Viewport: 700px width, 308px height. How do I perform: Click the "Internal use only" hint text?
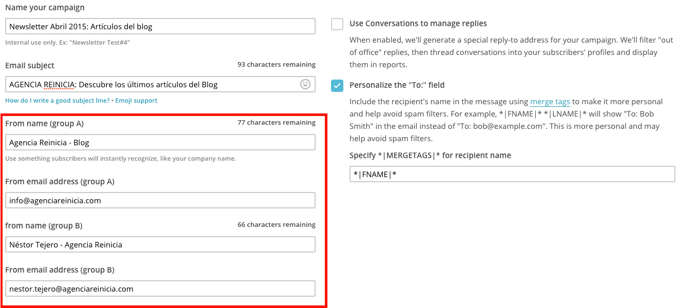coord(67,43)
